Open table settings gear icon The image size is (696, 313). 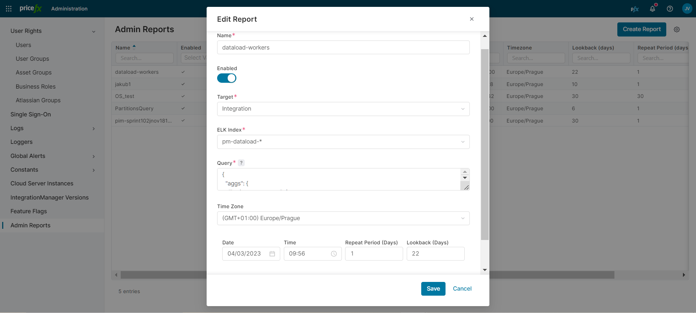676,30
